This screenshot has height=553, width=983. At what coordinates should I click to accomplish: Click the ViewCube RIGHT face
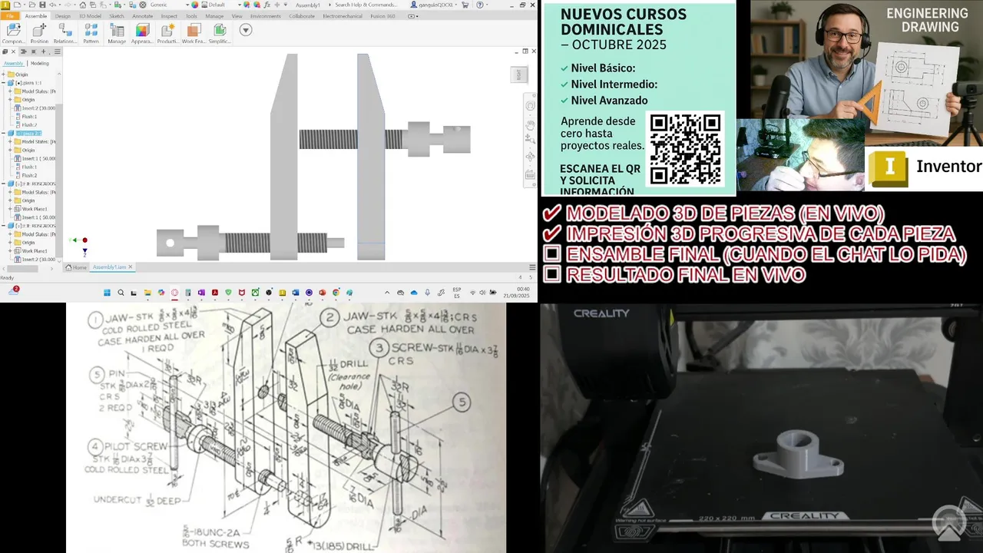coord(519,74)
